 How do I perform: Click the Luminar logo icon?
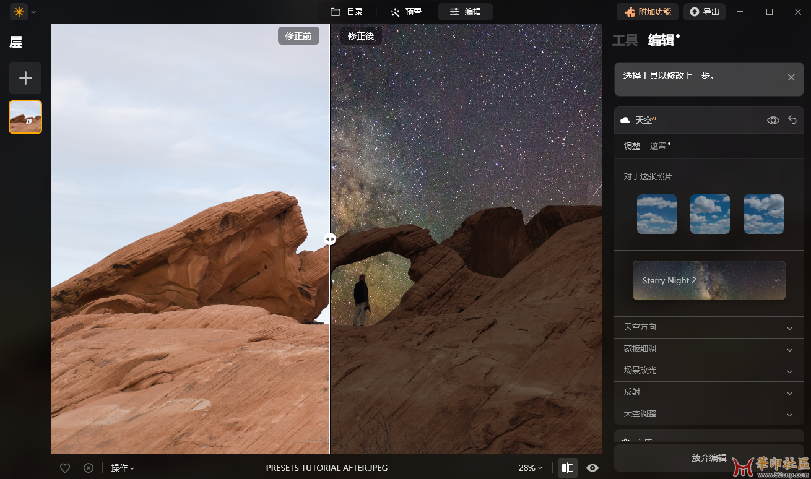point(19,12)
